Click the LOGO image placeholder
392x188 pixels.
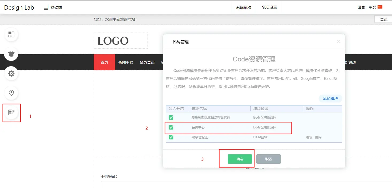[121, 41]
